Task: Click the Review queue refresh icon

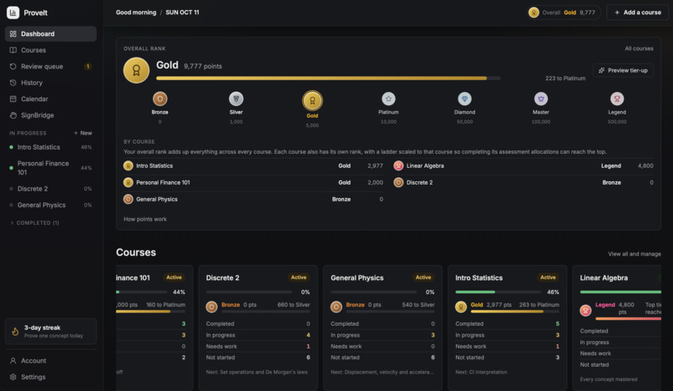Action: pos(13,67)
